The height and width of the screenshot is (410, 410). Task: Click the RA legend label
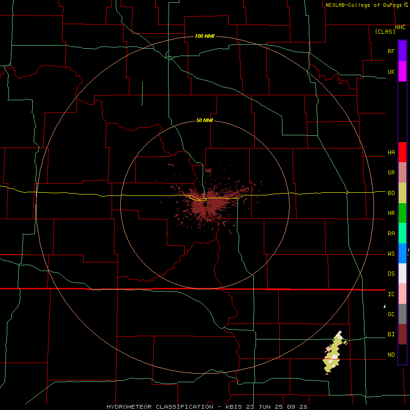click(x=391, y=233)
